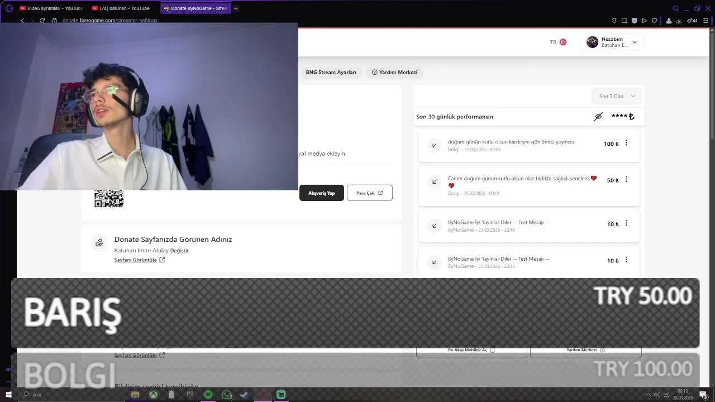715x402 pixels.
Task: Click the donate hand icon
Action: (x=99, y=242)
